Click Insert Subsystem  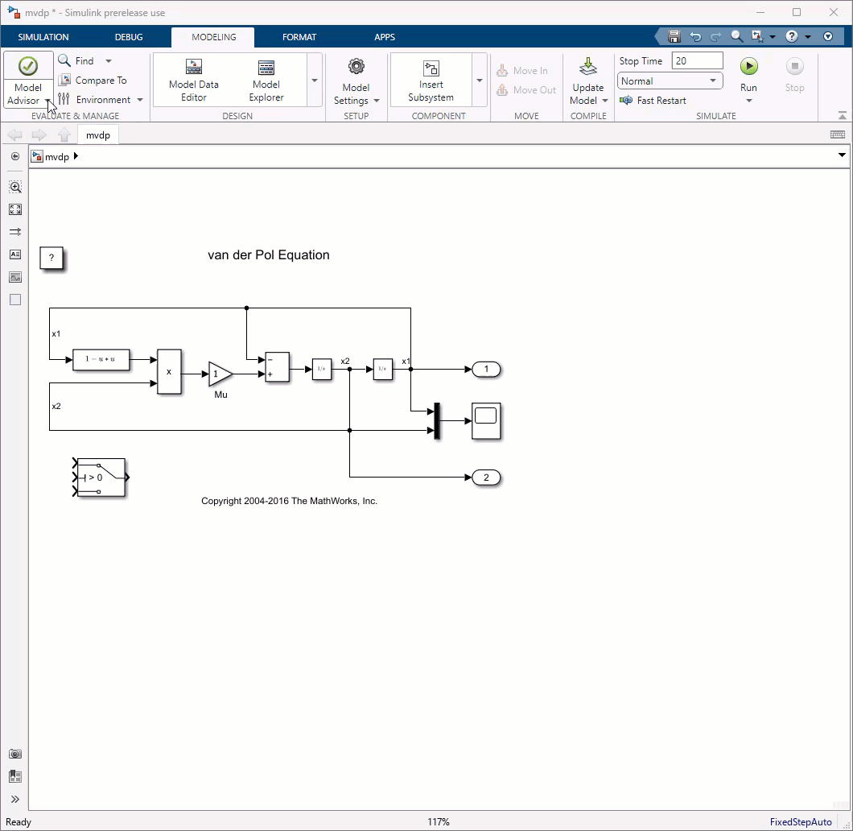pyautogui.click(x=431, y=80)
